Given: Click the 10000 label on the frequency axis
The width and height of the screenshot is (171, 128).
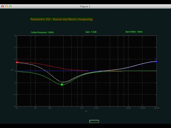Looking at the screenshot, I should click(142, 108).
